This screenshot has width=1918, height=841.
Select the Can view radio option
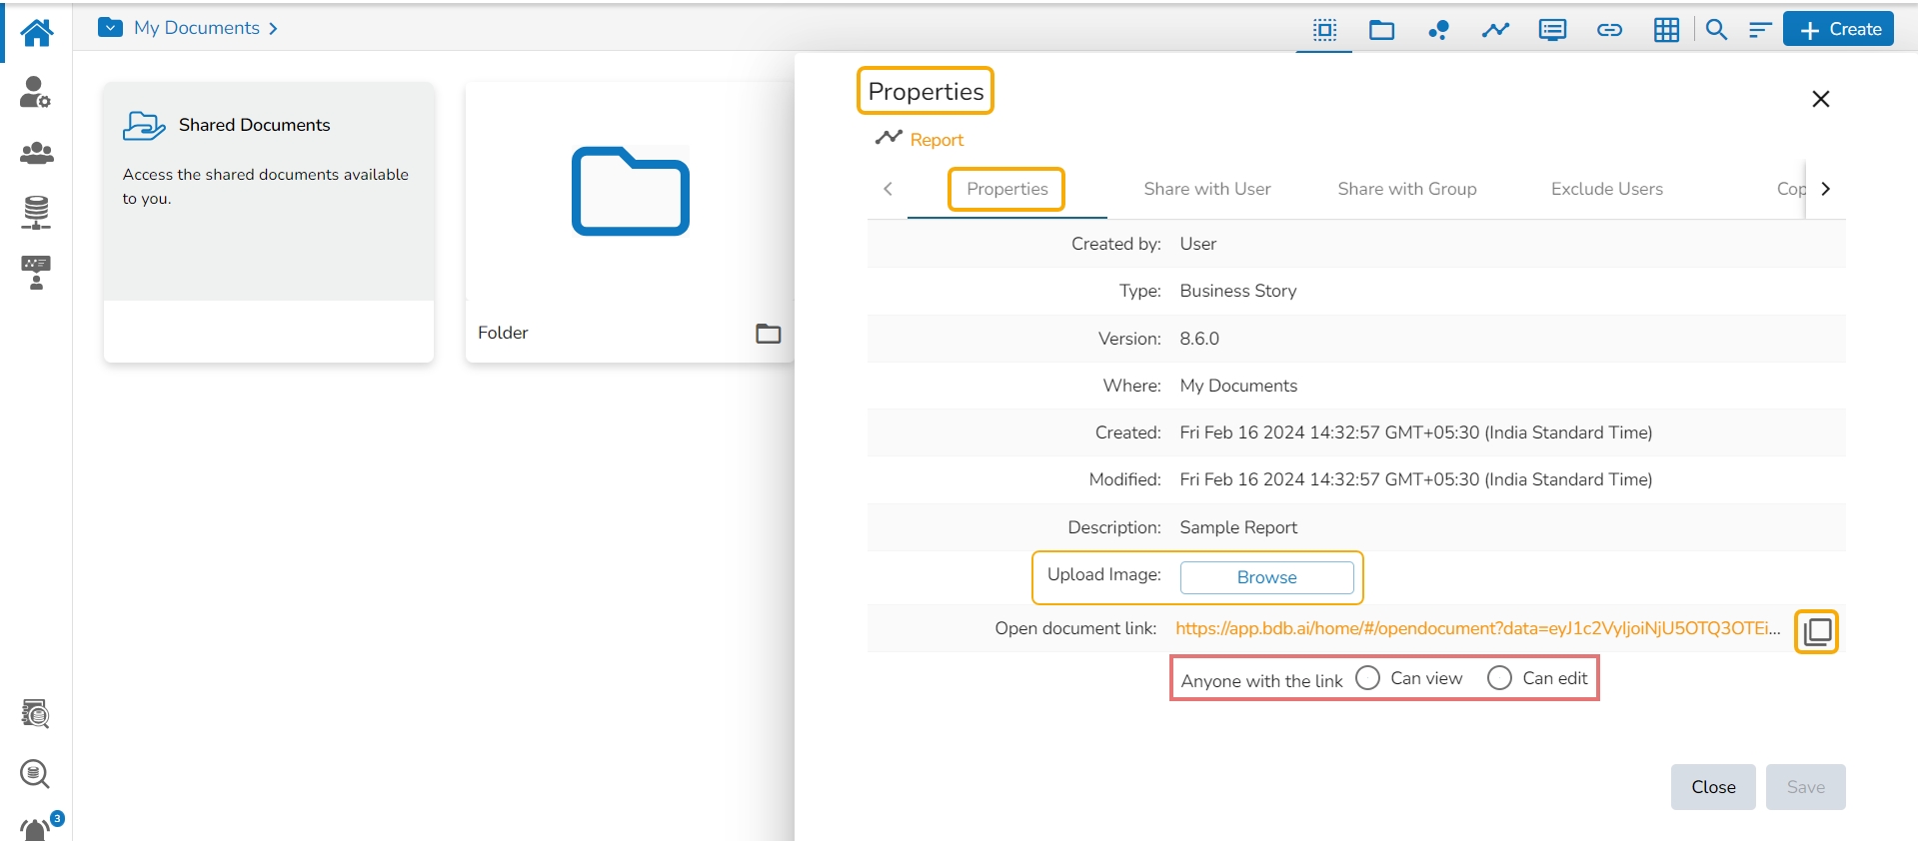[x=1368, y=678]
